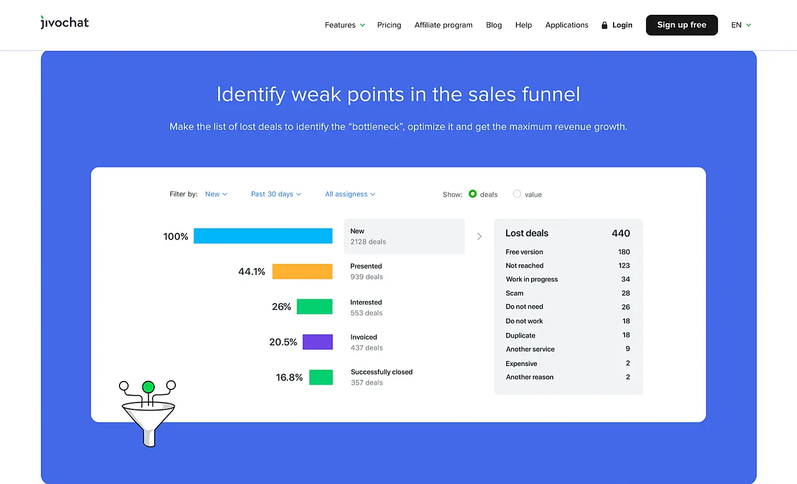Image resolution: width=797 pixels, height=484 pixels.
Task: Select the "value" radio button
Action: (516, 194)
